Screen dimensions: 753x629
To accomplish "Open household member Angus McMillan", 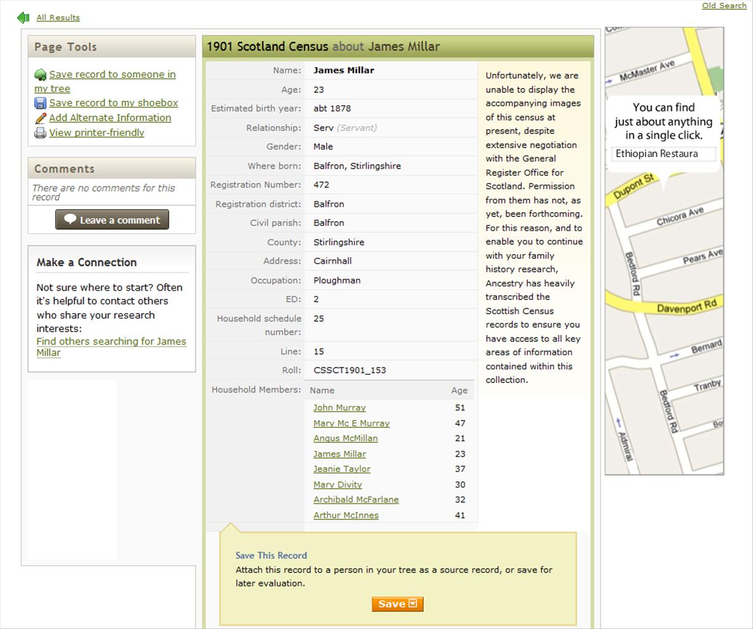I will (346, 438).
